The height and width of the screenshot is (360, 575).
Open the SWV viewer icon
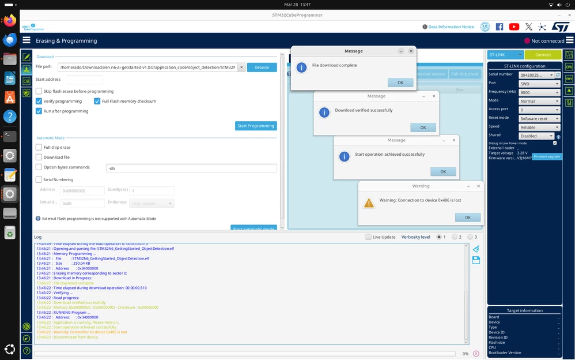point(569,78)
